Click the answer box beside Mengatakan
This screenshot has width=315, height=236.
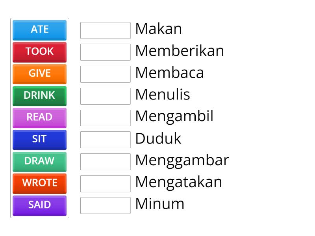point(105,183)
